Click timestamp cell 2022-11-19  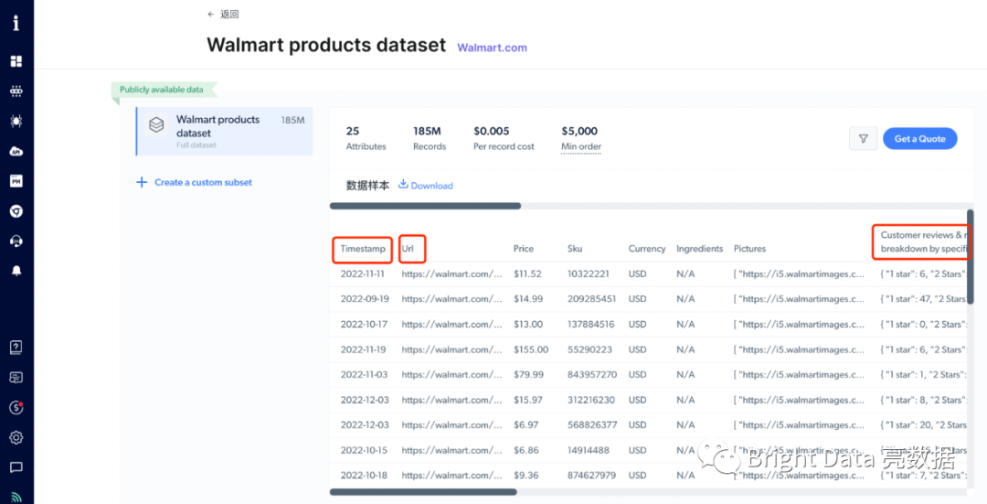click(x=364, y=349)
